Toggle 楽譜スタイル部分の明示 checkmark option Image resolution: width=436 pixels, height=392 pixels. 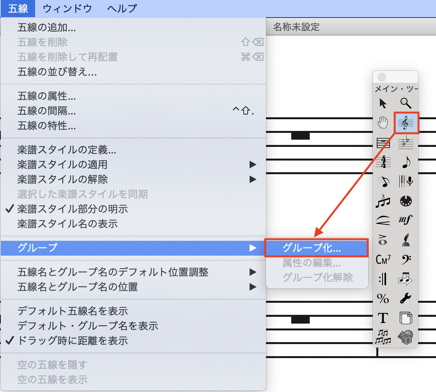73,209
